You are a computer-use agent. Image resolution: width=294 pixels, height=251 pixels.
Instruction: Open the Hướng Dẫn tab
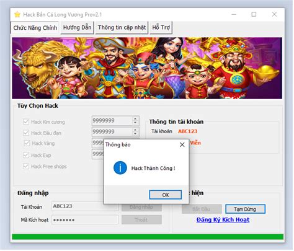click(77, 27)
